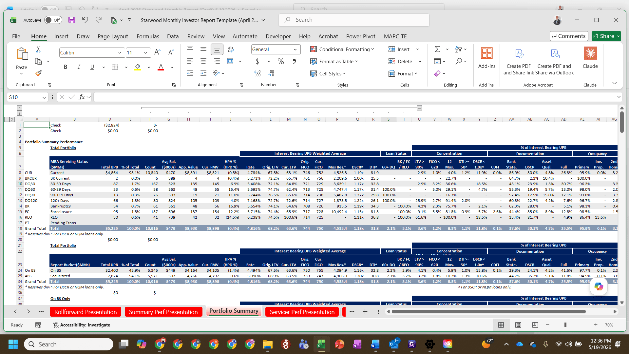
Task: Collapse outline group with minus button
Action: tap(419, 108)
